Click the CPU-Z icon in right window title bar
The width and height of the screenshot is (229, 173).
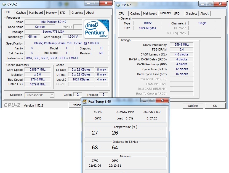(118, 5)
